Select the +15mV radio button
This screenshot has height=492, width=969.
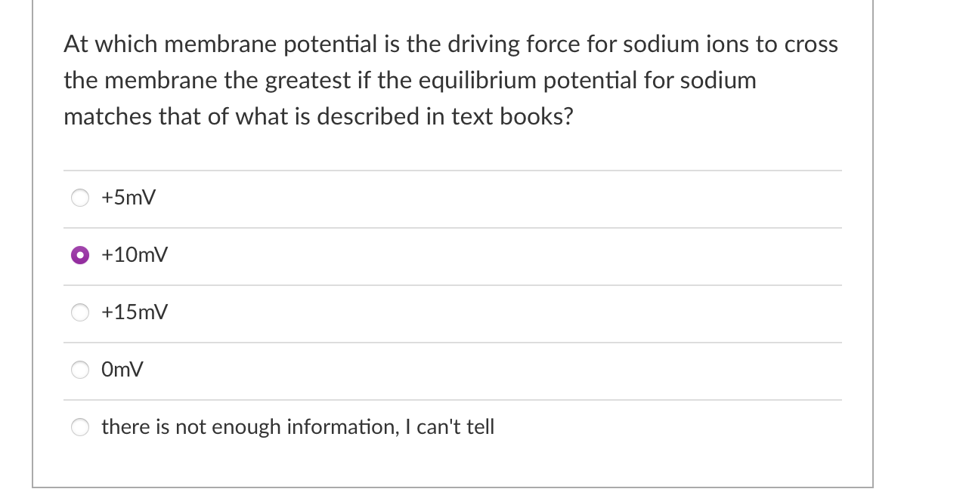[x=80, y=312]
